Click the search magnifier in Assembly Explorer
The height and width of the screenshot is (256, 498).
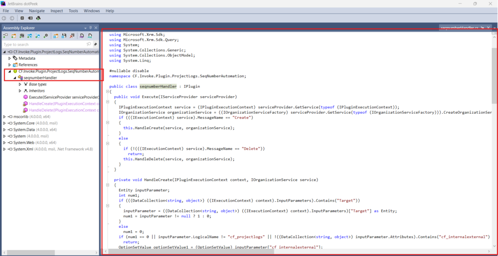(88, 44)
